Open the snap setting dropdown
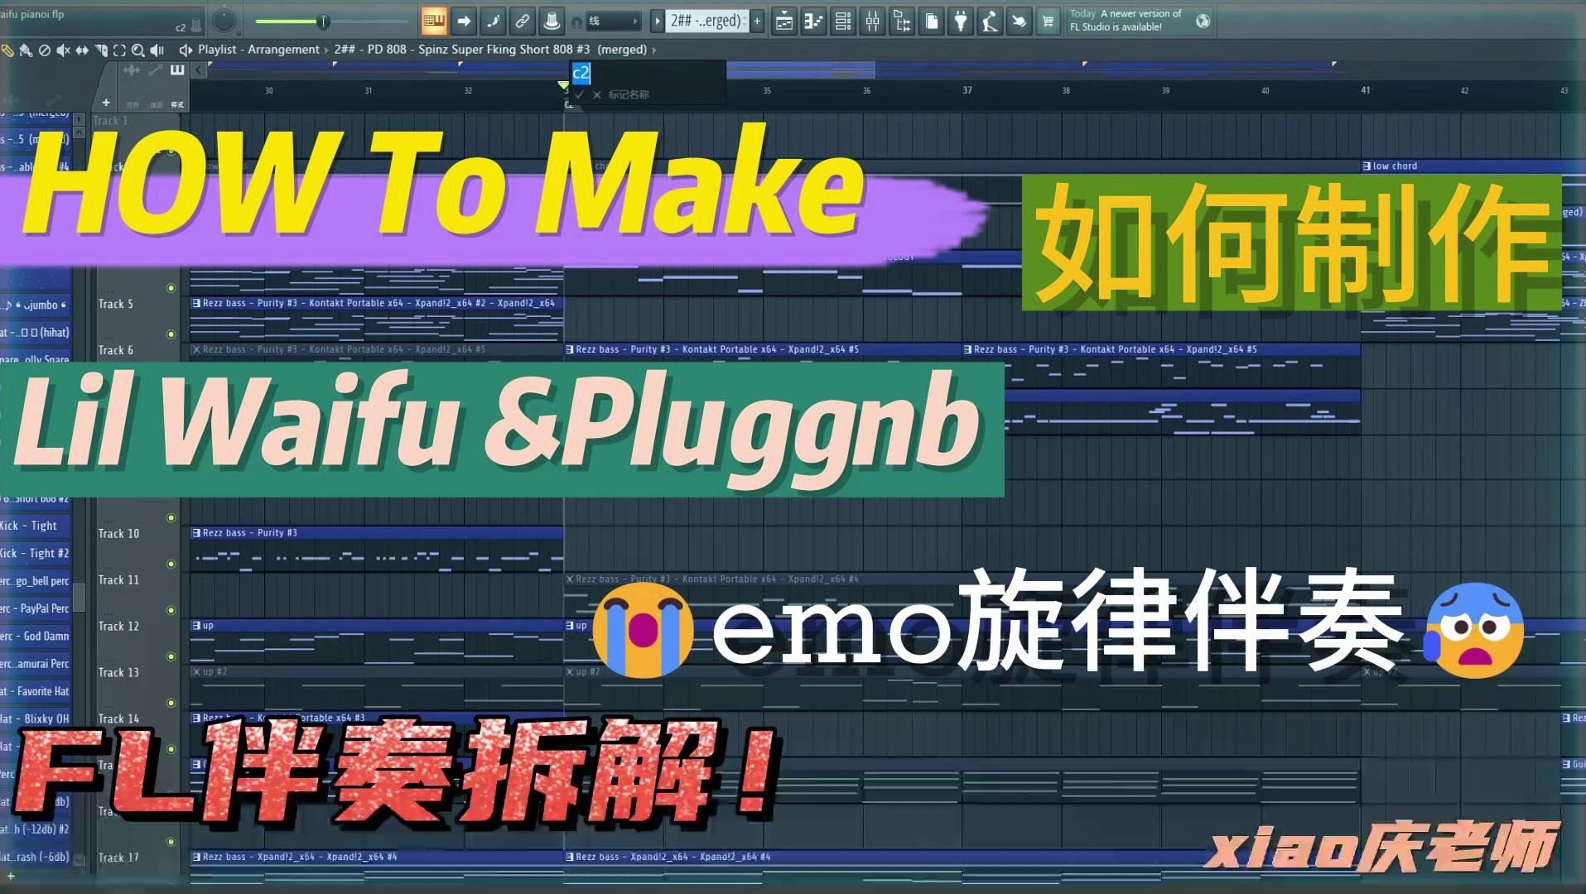Screen dimensions: 1586x894 [614, 22]
